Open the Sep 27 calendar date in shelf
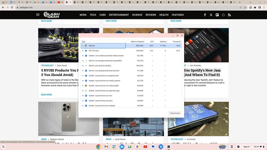 point(246,147)
